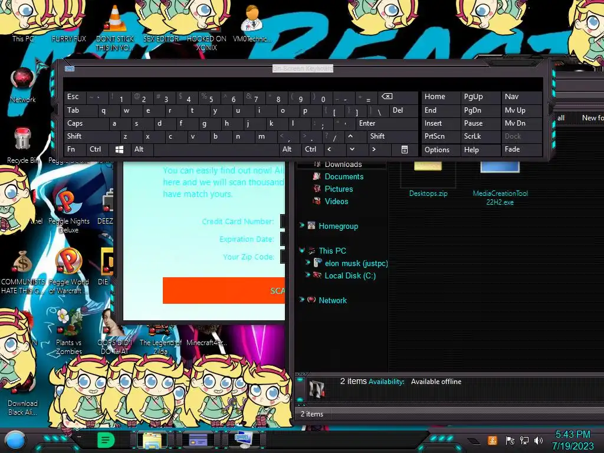
Task: Click the Start orb button
Action: (x=15, y=440)
